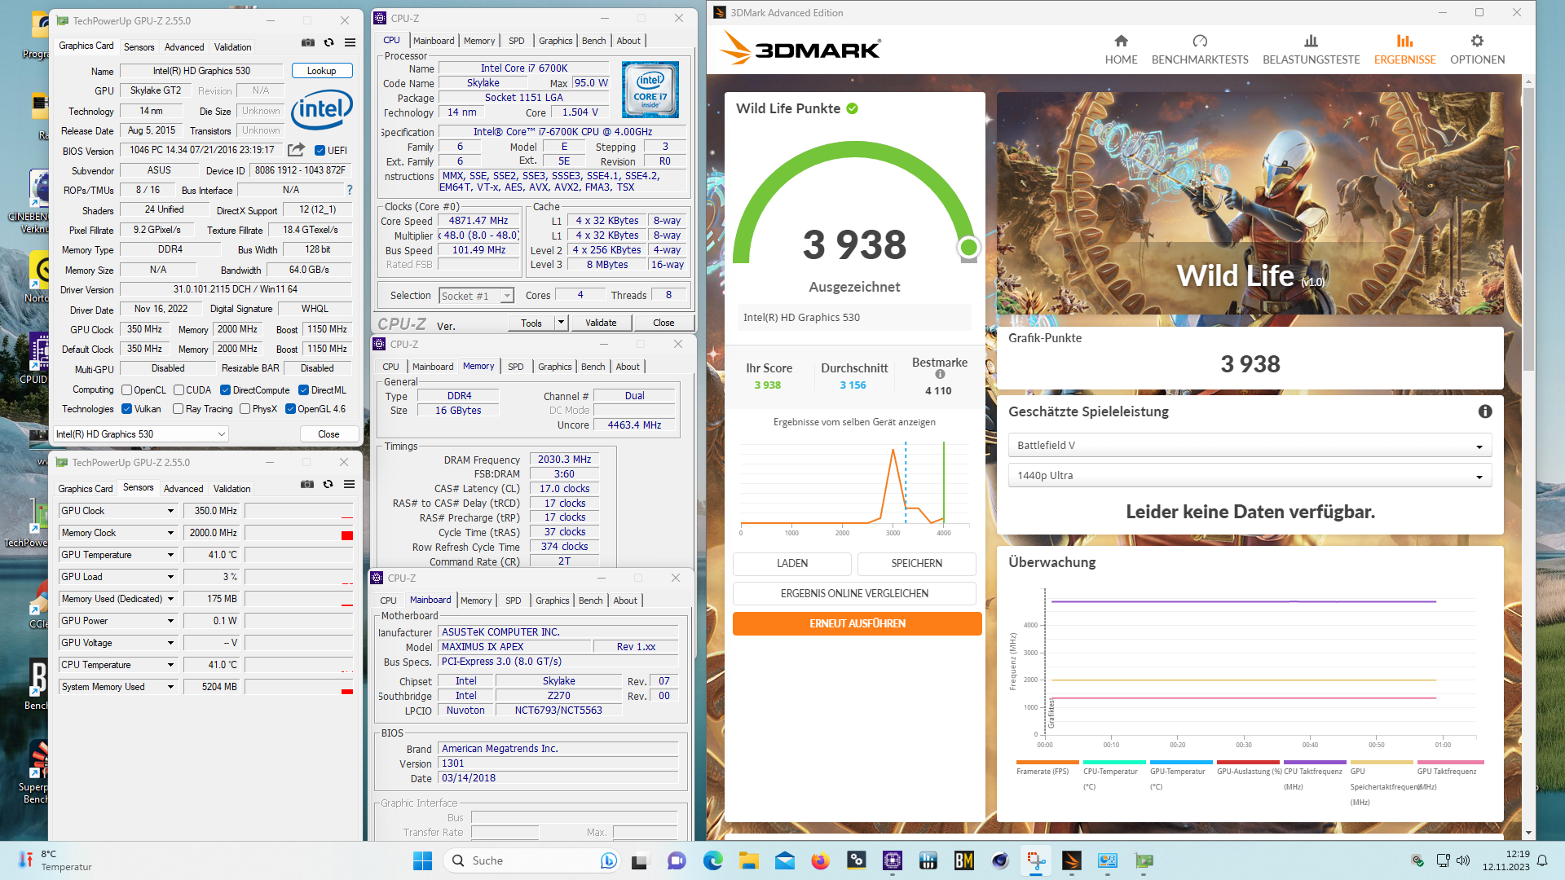Click refresh icon in top GPU-Z window
Screen dimensions: 1565x880
[x=329, y=42]
